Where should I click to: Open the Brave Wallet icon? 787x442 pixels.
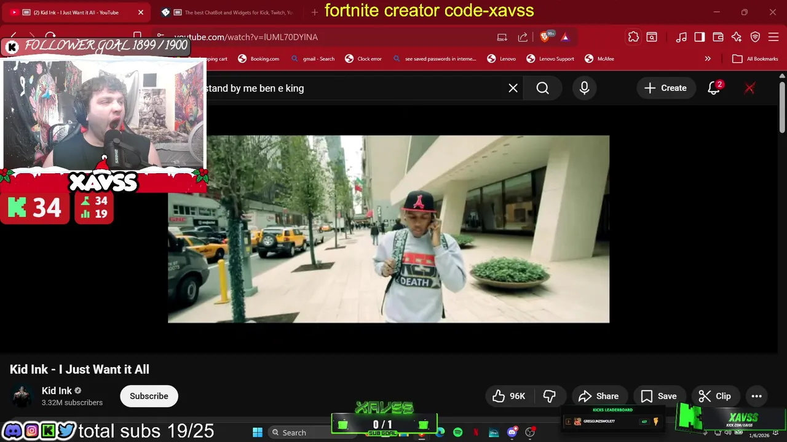(718, 37)
